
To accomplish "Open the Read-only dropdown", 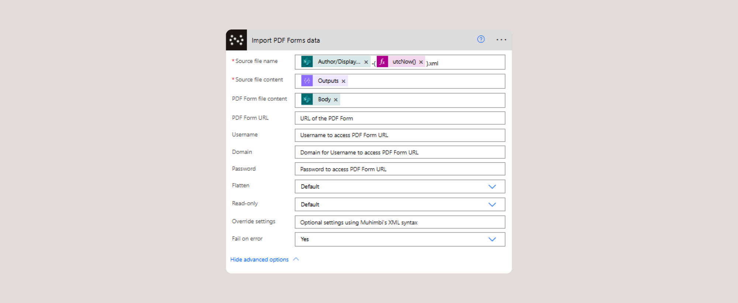I will coord(492,205).
